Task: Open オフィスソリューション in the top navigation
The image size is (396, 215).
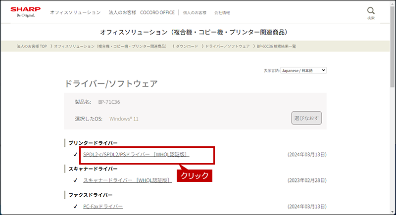Action: tap(75, 12)
